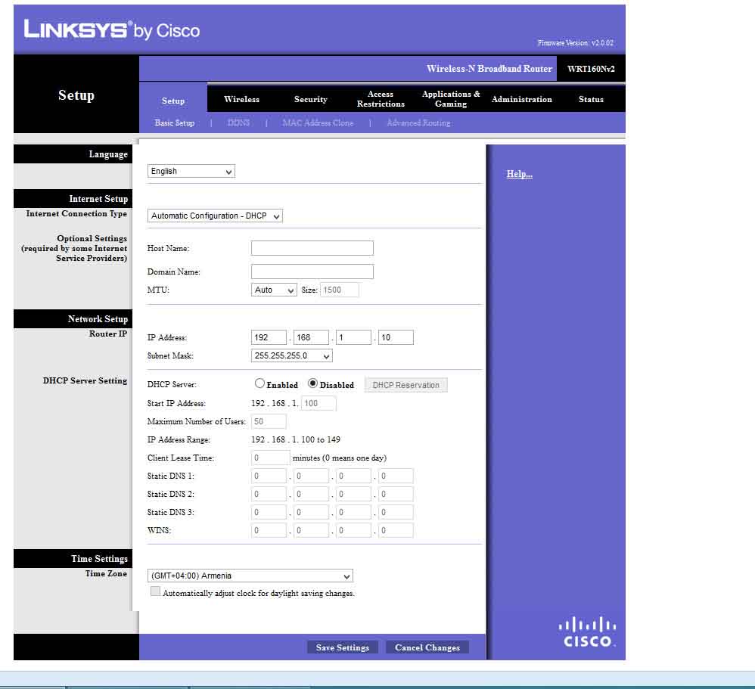
Task: Click the Maximum Number of Users field
Action: point(269,422)
